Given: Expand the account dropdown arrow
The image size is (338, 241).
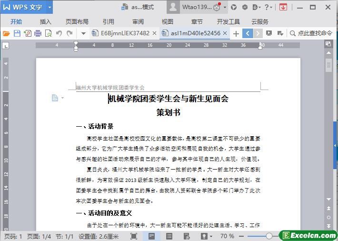Looking at the screenshot, I should [225, 7].
